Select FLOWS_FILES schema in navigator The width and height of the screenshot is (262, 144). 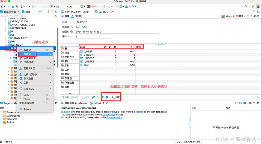point(19,38)
